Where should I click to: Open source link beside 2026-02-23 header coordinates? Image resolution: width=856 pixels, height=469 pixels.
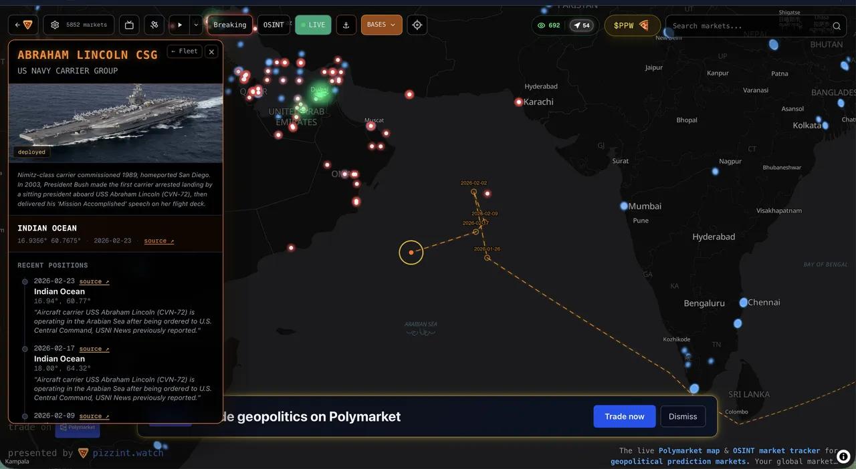(x=159, y=241)
